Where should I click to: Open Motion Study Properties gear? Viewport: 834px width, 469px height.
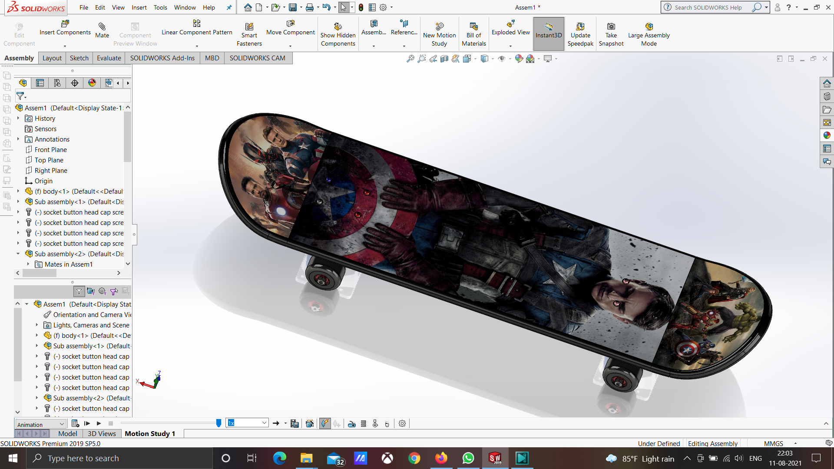click(402, 423)
